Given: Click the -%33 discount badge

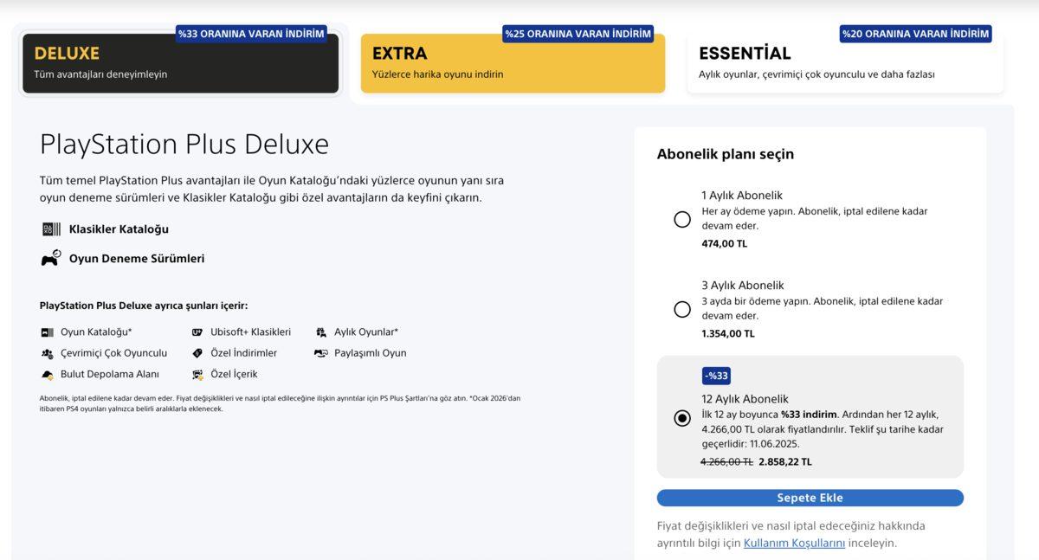Looking at the screenshot, I should [x=713, y=377].
